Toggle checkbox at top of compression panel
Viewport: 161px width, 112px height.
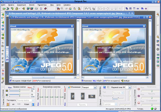(x=3, y=87)
